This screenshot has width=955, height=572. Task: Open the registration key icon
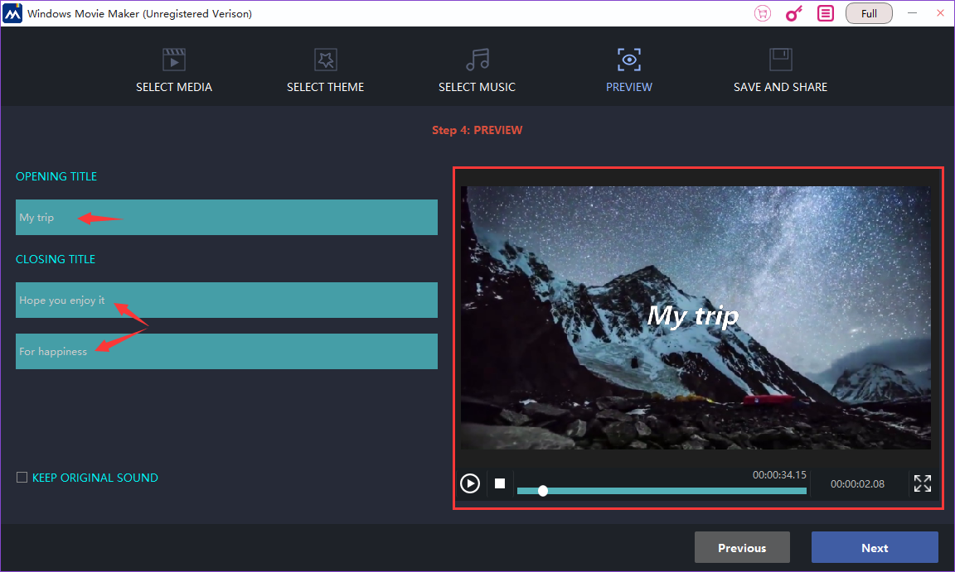pos(793,13)
